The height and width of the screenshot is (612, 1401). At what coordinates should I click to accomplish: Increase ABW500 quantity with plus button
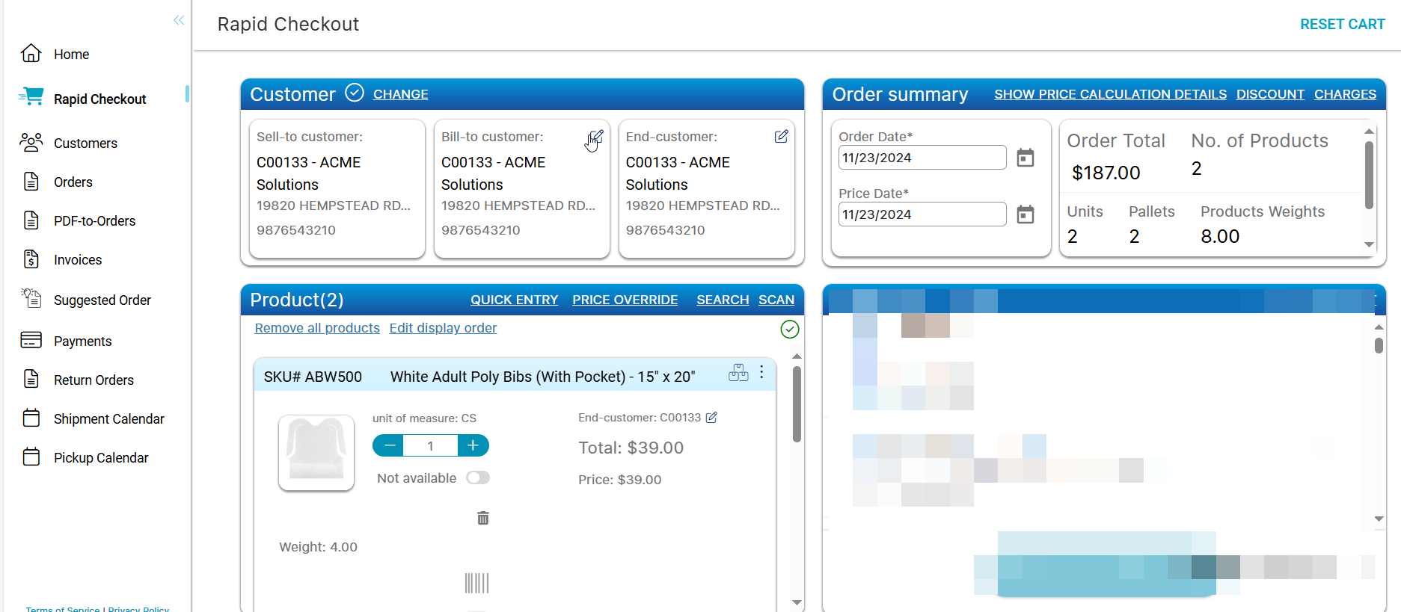coord(473,445)
